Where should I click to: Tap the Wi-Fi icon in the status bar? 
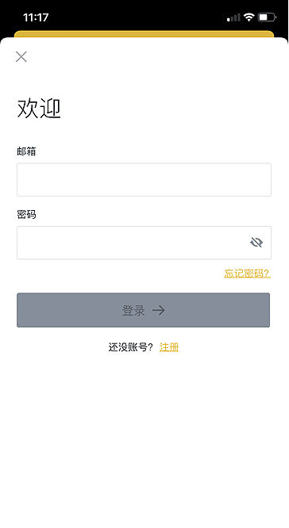click(x=249, y=17)
